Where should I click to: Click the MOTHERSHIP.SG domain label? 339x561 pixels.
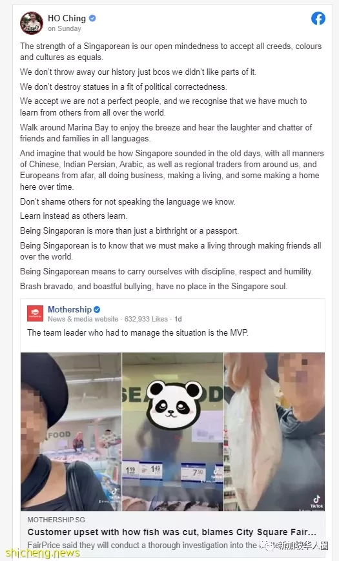pos(56,520)
